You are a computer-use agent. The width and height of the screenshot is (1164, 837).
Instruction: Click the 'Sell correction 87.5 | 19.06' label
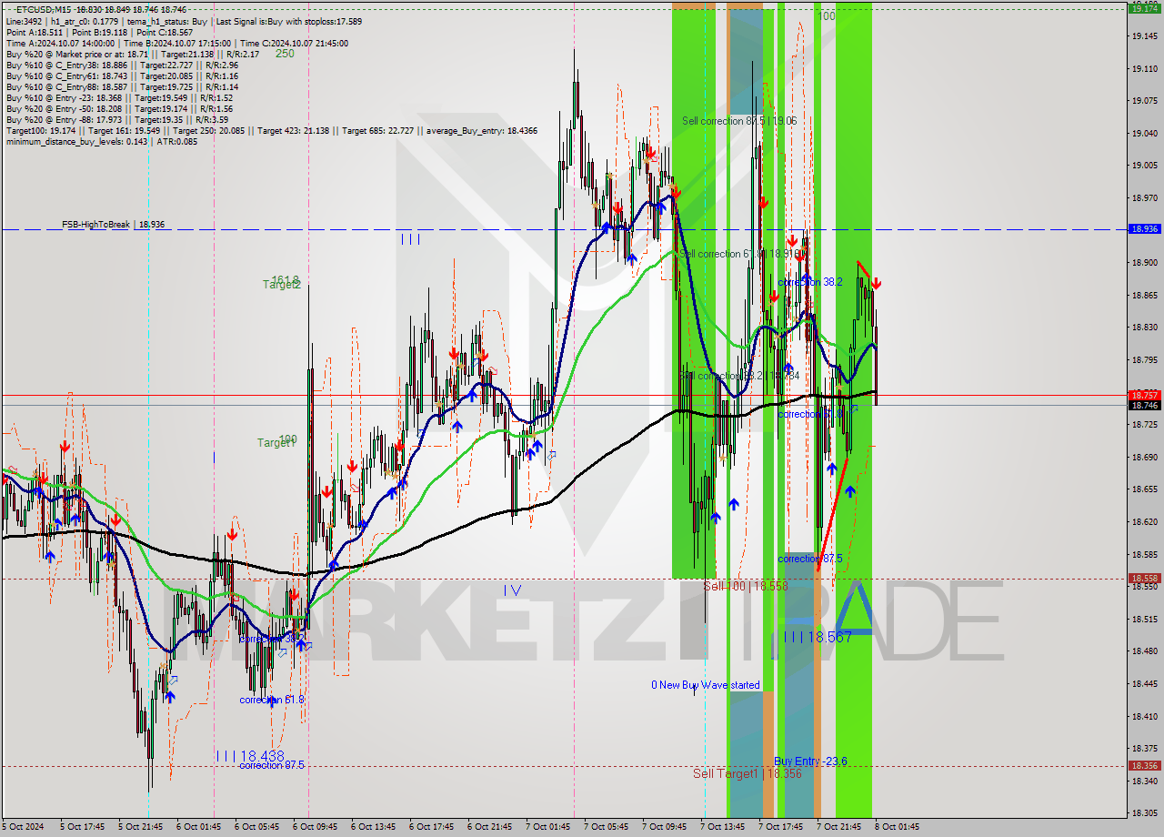click(739, 121)
